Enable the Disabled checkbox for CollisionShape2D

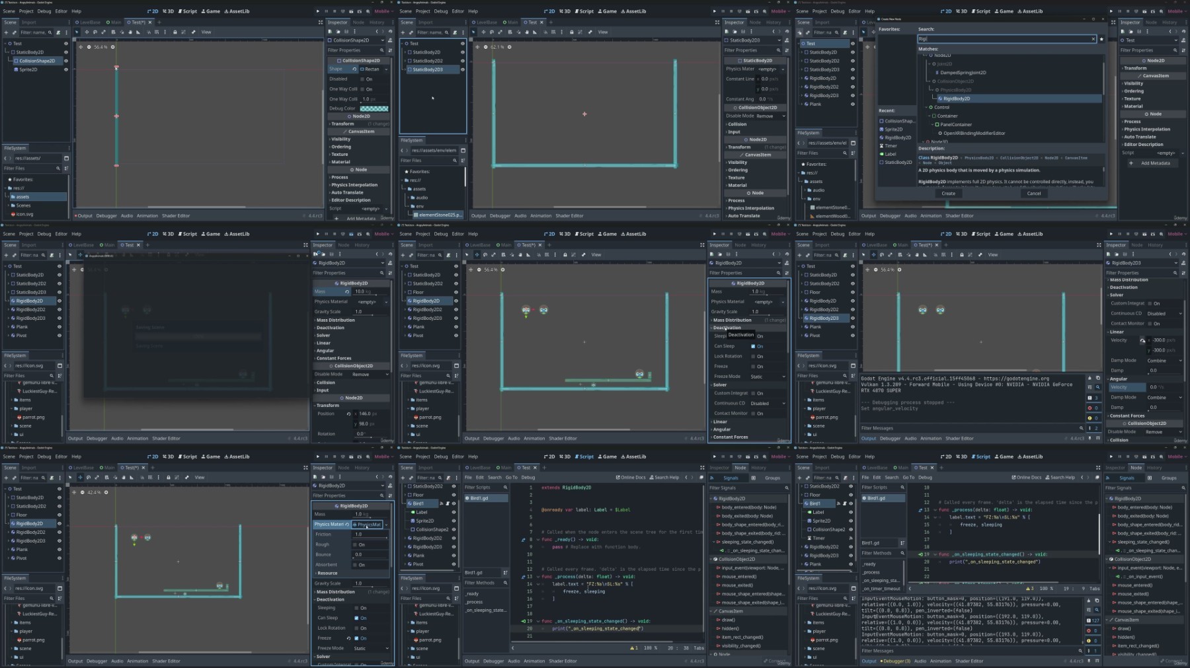pos(362,79)
